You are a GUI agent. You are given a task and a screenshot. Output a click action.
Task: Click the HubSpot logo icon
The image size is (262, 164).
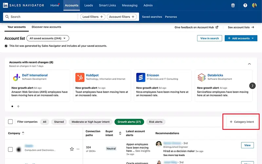pos(80,77)
